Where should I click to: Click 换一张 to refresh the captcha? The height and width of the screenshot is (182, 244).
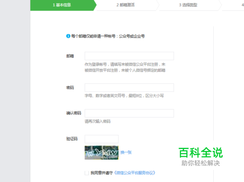click(126, 152)
